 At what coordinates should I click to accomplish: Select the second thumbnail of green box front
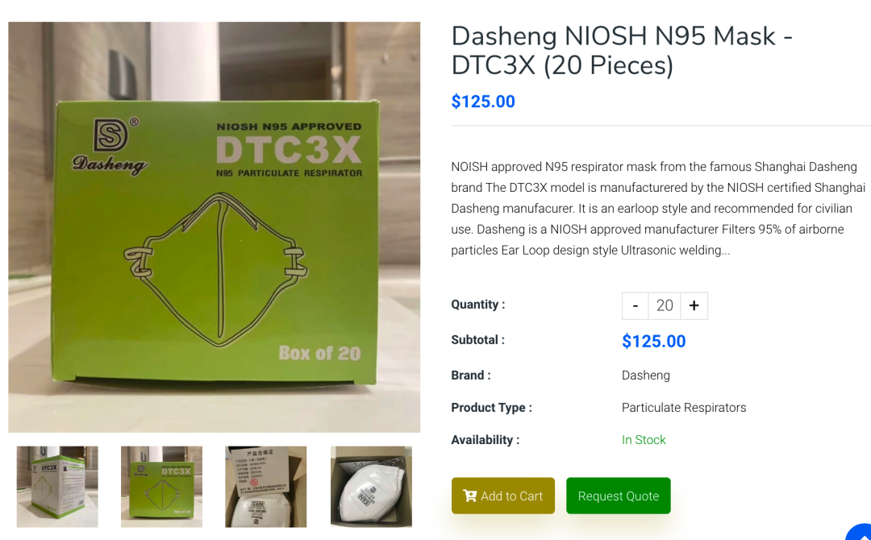point(161,487)
